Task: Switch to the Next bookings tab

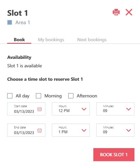Action: (92, 40)
